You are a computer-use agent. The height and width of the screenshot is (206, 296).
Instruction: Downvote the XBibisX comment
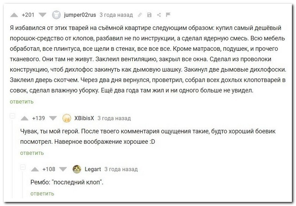click(x=53, y=118)
